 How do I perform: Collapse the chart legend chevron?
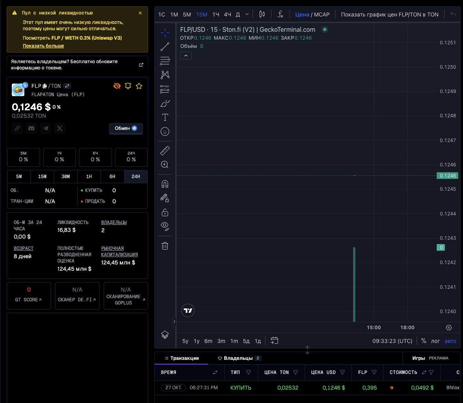[186, 55]
